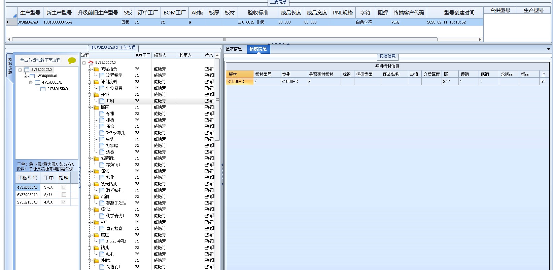553x270 pixels.
Task: Click the 减薄铜1 folder icon
Action: click(x=96, y=159)
